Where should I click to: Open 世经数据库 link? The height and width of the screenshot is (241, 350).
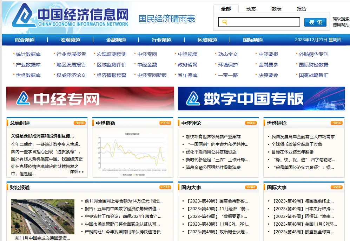click(28, 75)
